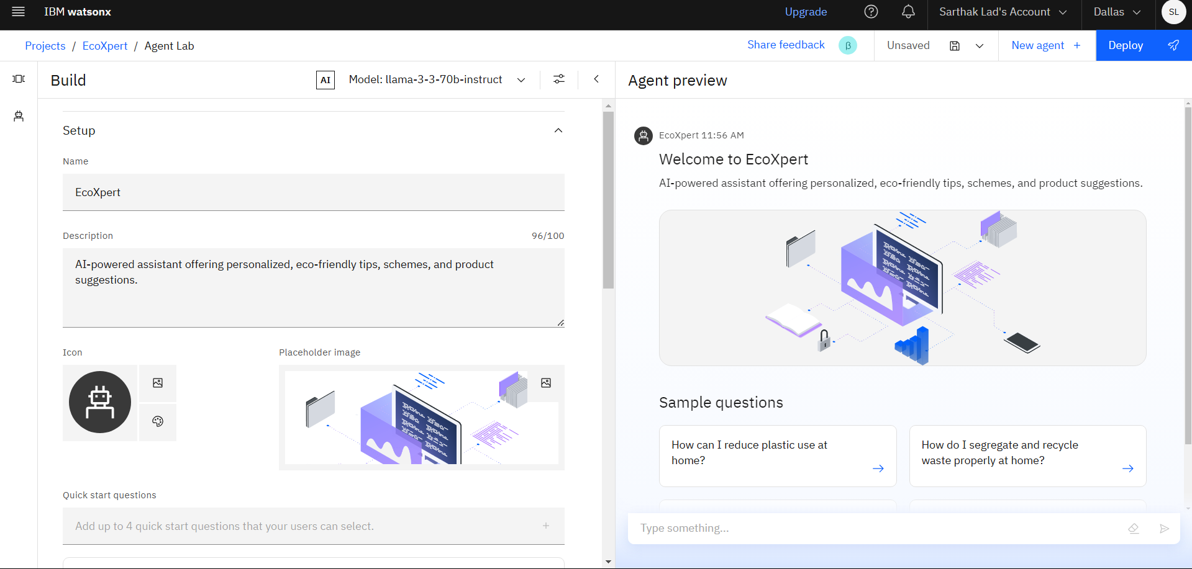Screen dimensions: 1192x569
Task: Collapse the Build panel with the arrow
Action: click(x=596, y=79)
